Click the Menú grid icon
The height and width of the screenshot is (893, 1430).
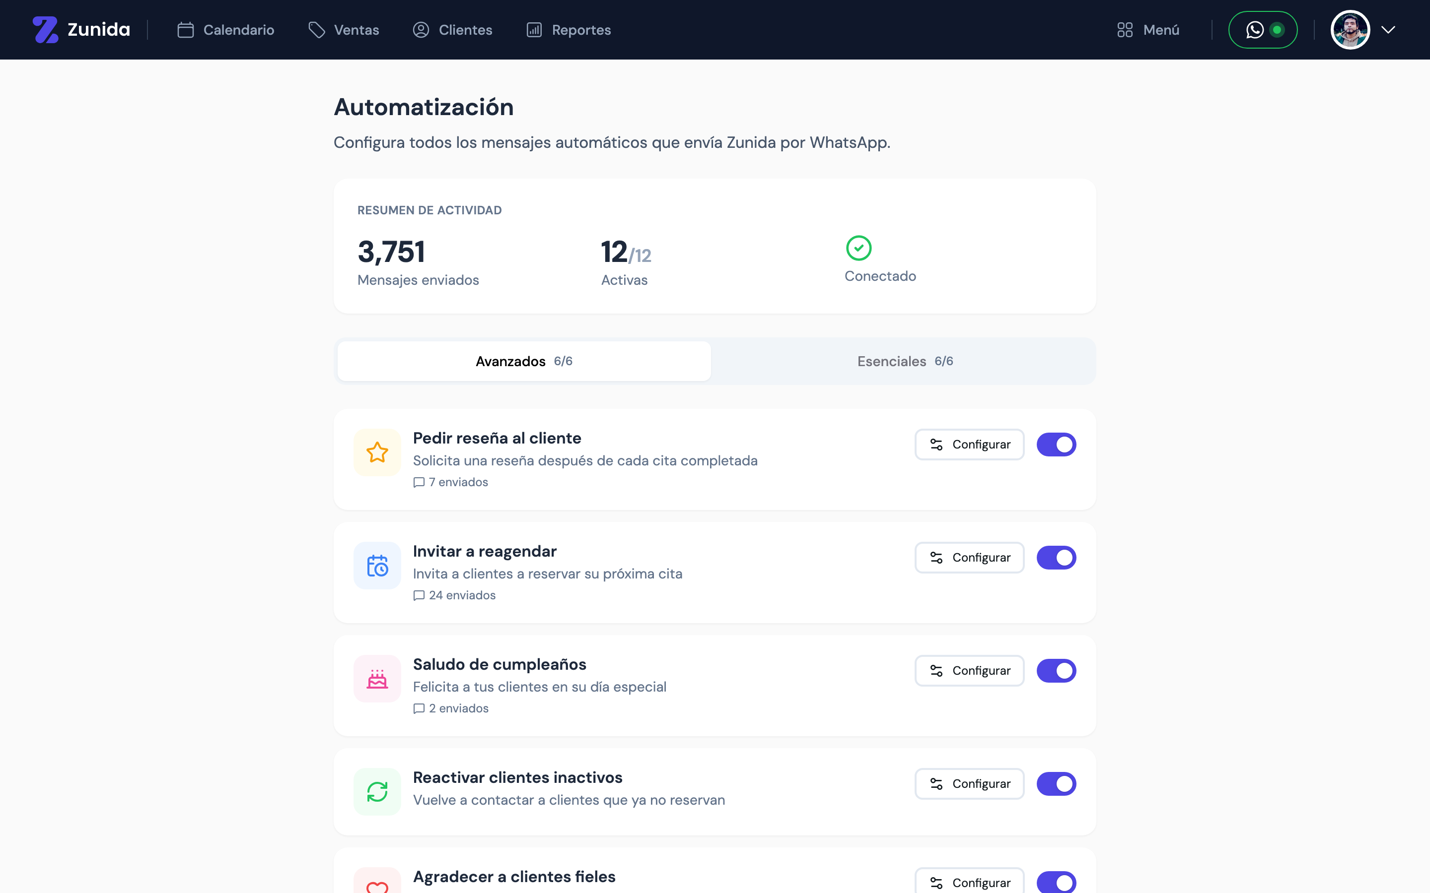point(1125,30)
